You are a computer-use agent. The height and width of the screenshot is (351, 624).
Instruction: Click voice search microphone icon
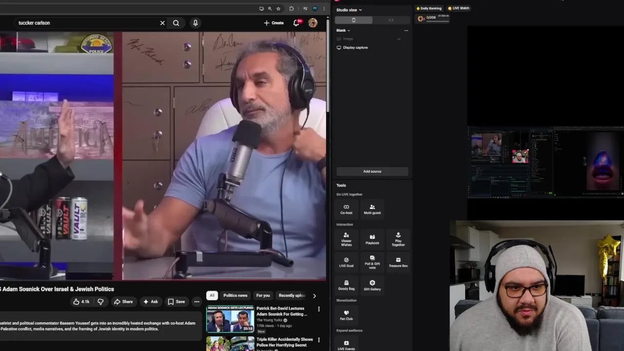(195, 23)
